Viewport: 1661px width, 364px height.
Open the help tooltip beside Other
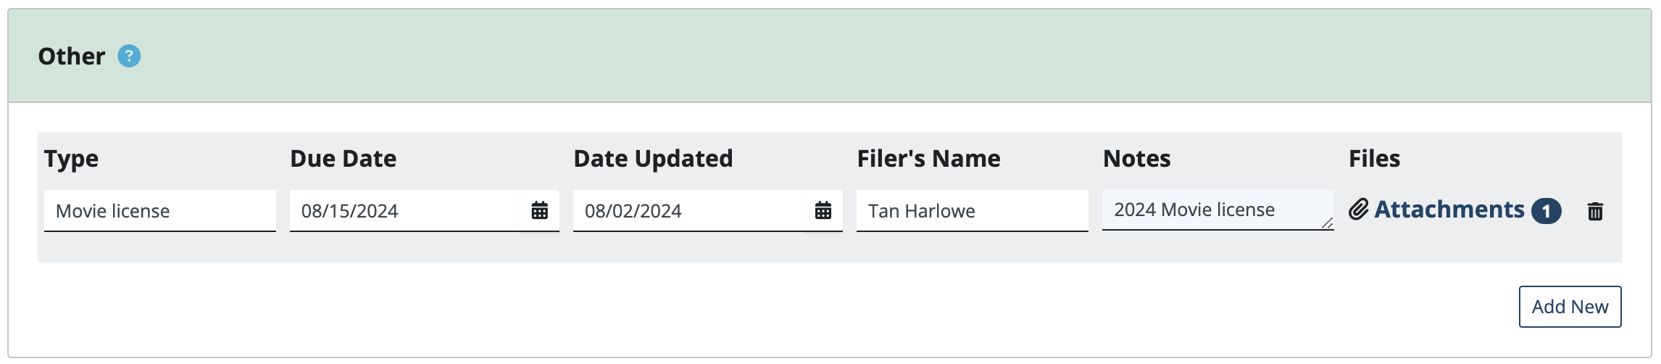click(129, 56)
